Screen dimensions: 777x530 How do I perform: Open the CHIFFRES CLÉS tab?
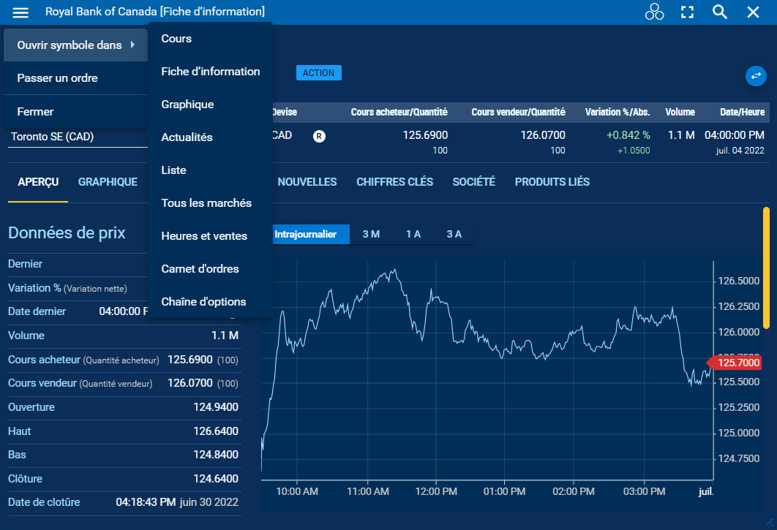pyautogui.click(x=394, y=182)
